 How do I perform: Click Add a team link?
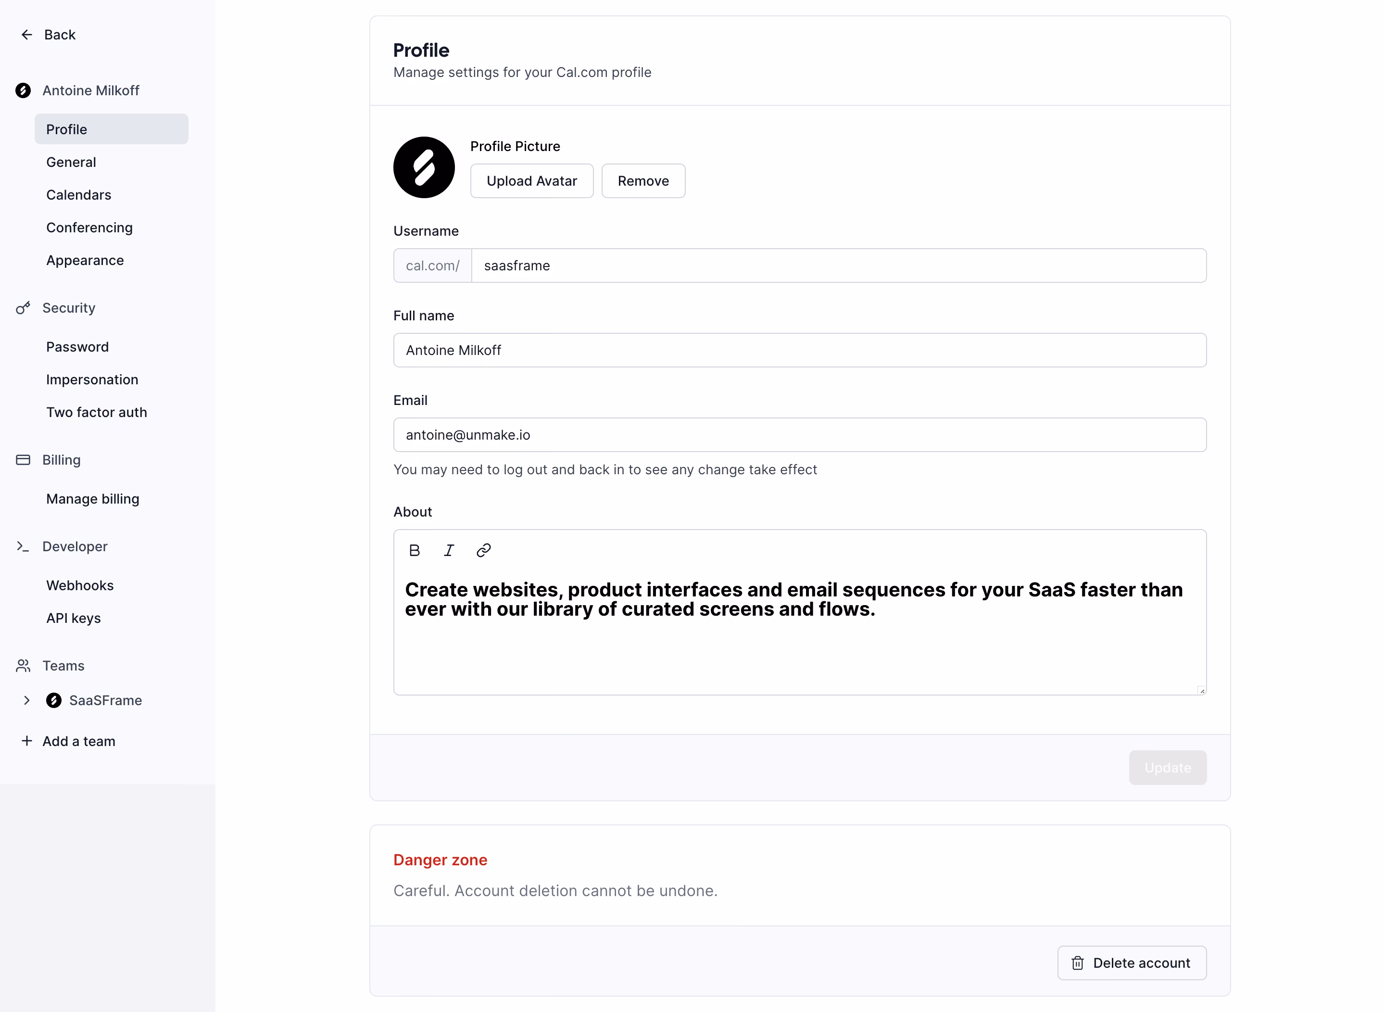[78, 741]
